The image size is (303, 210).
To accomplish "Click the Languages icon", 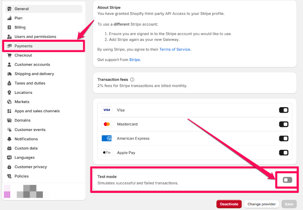I will pos(9,157).
